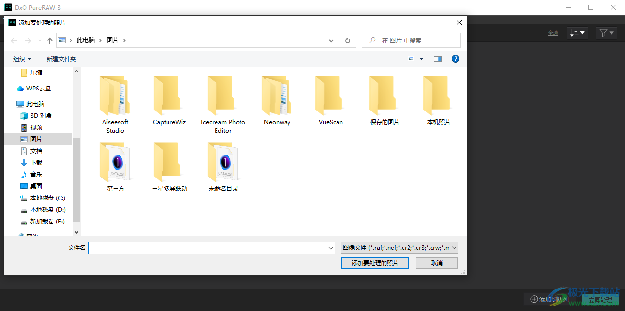Open the 未命名目录 catalog folder

click(x=223, y=167)
